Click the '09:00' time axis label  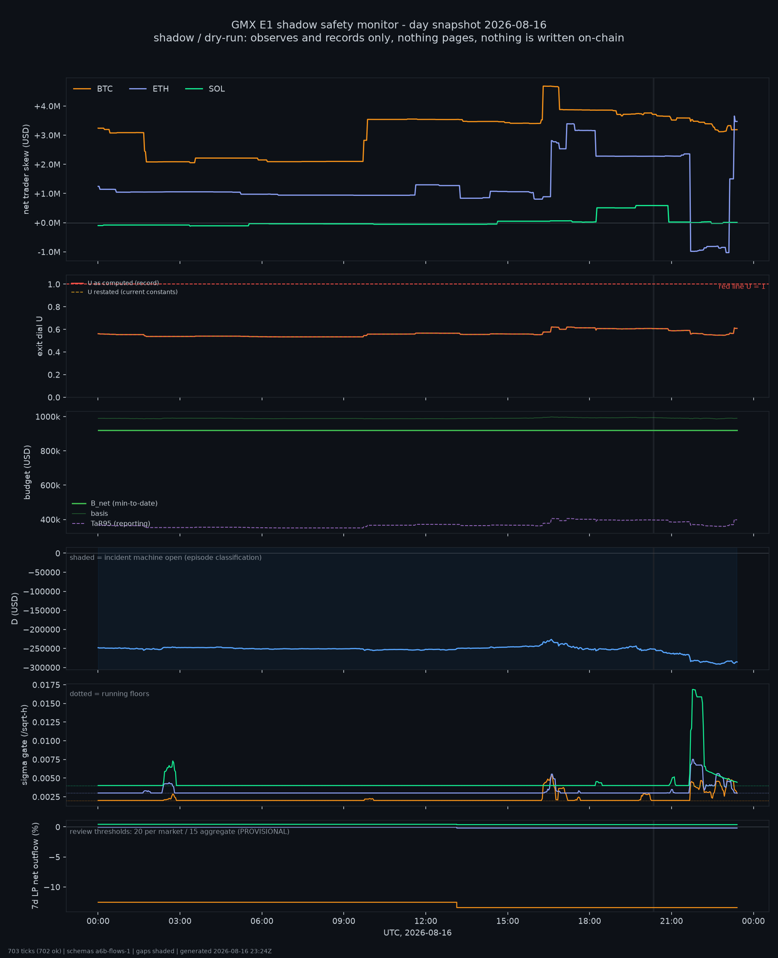(344, 921)
